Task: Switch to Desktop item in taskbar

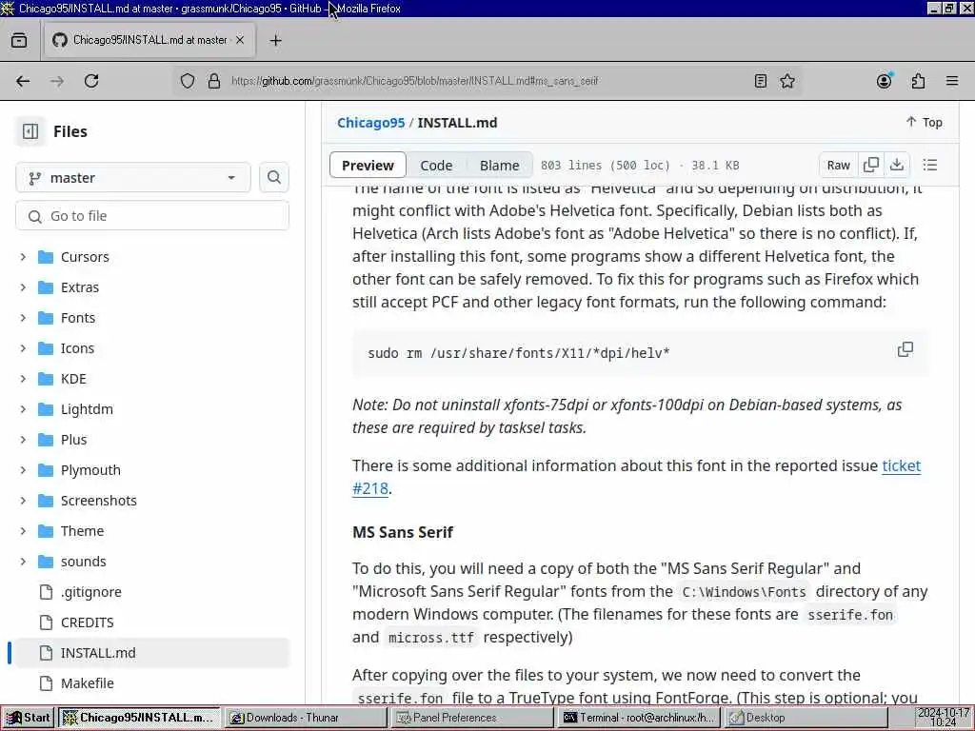Action: pos(806,718)
